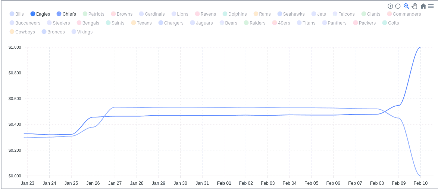Show the Saints series
The height and width of the screenshot is (190, 438).
click(115, 23)
